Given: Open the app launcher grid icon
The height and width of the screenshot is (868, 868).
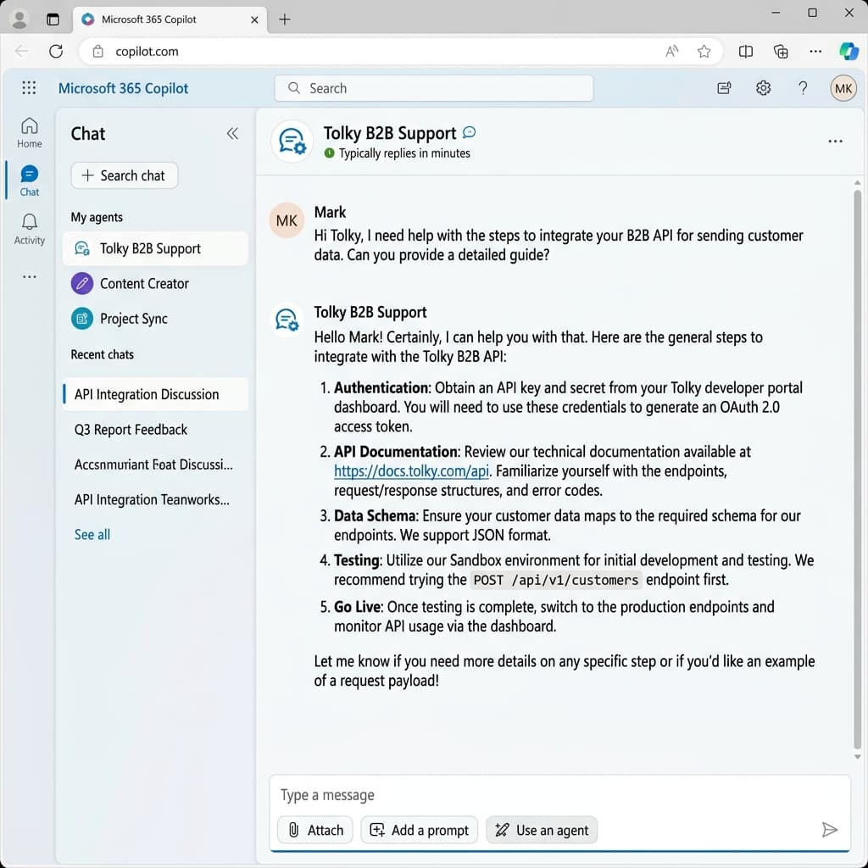Looking at the screenshot, I should [29, 87].
